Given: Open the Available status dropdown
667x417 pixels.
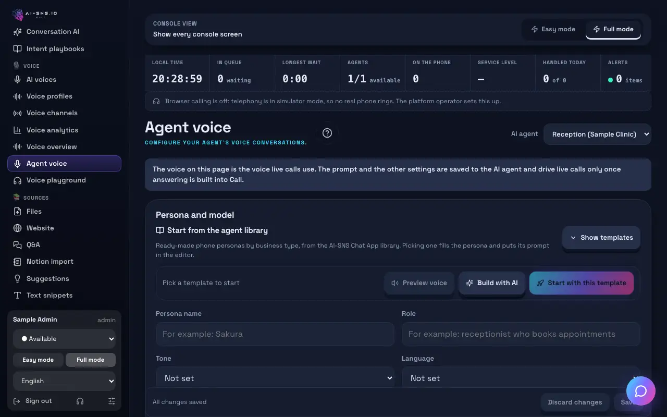Looking at the screenshot, I should (64, 339).
